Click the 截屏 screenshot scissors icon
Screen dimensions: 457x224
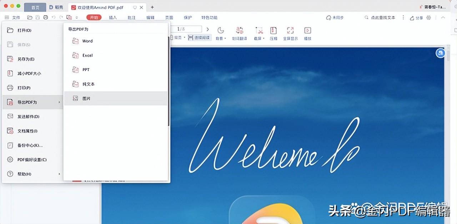coord(259,31)
